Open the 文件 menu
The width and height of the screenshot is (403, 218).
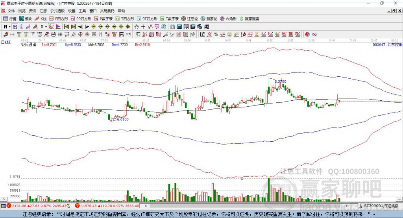click(11, 11)
